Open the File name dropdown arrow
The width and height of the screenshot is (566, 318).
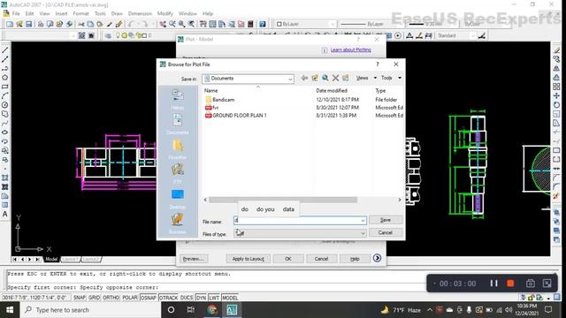(363, 220)
